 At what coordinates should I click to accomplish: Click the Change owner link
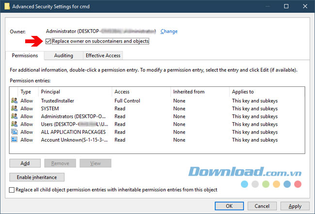169,32
